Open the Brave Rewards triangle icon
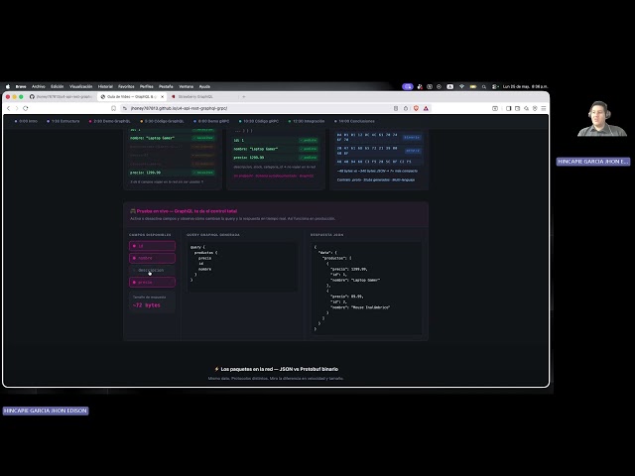The width and height of the screenshot is (635, 476). (426, 108)
